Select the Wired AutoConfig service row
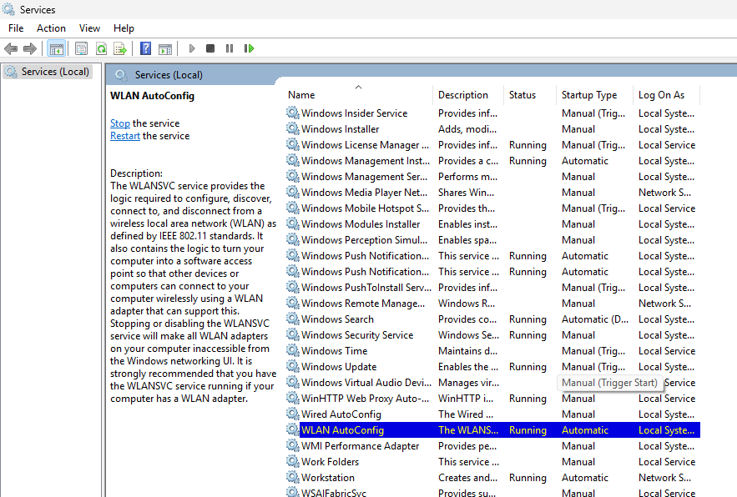737x497 pixels. [341, 414]
